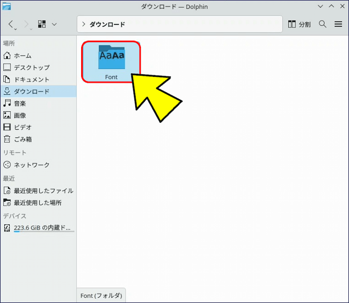Select the icon view mode button
The width and height of the screenshot is (349, 303).
(x=42, y=24)
